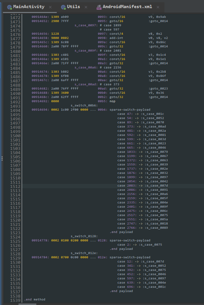
Task: Click the comment '# case 2156'
Action: tap(111, 67)
